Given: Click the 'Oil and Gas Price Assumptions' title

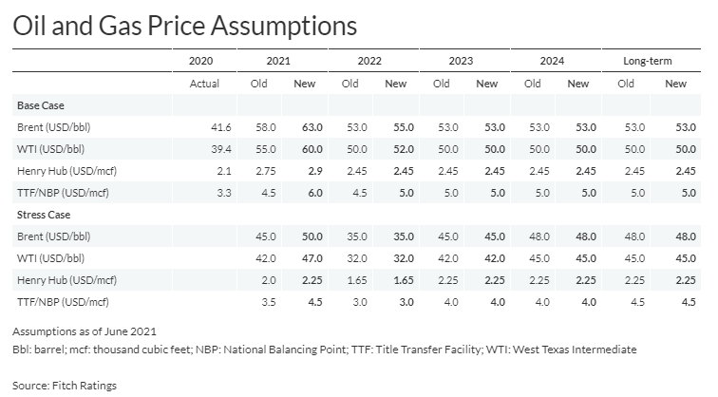Looking at the screenshot, I should tap(184, 26).
